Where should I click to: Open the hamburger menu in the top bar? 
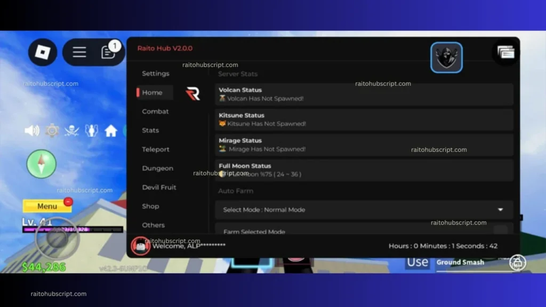pyautogui.click(x=79, y=52)
